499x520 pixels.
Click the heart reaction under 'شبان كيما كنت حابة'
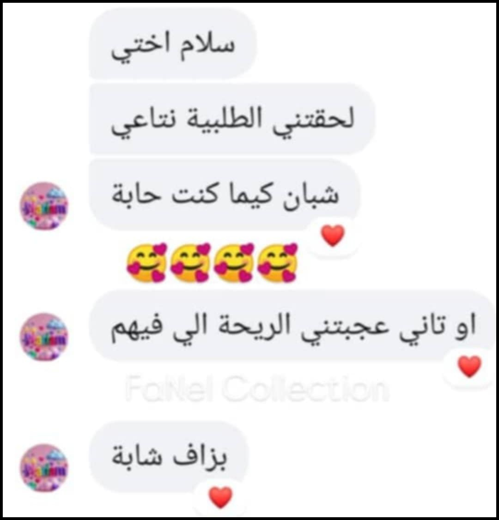pyautogui.click(x=333, y=236)
